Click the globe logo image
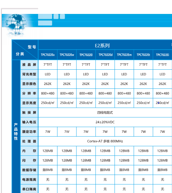Viewport: 172px width, 193px height. click(16, 25)
